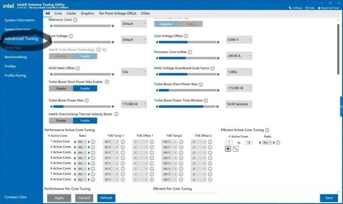Click info icon next to Turbo Boost Short Power Max
This screenshot has height=204, width=343.
[200, 84]
